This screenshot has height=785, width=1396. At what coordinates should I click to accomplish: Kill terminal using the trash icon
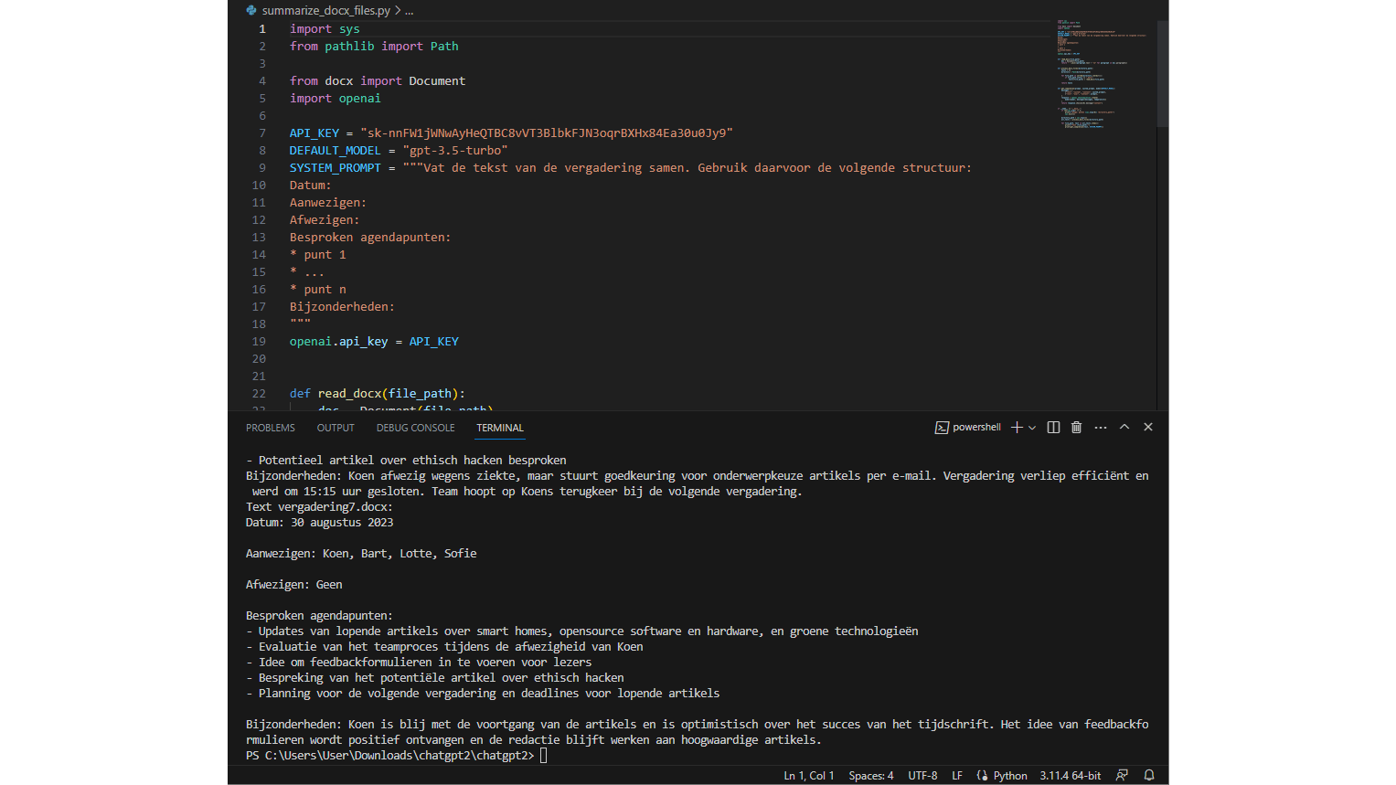tap(1076, 428)
